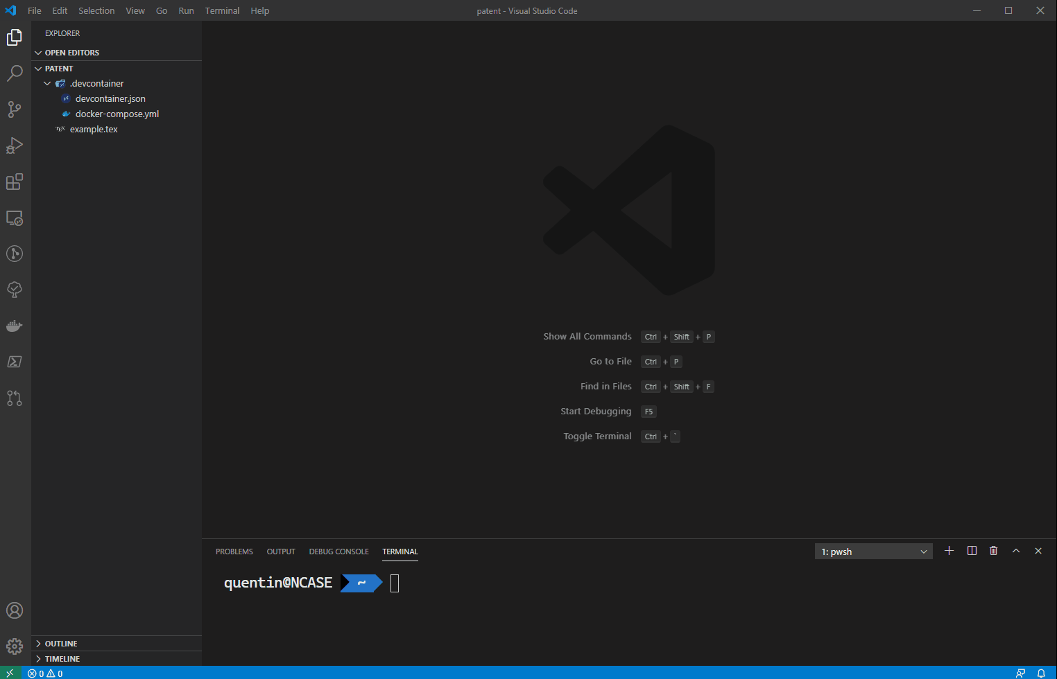Open the Extensions view icon

click(x=15, y=182)
